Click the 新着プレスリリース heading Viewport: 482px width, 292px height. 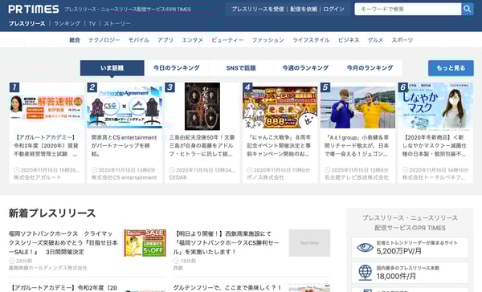[52, 213]
